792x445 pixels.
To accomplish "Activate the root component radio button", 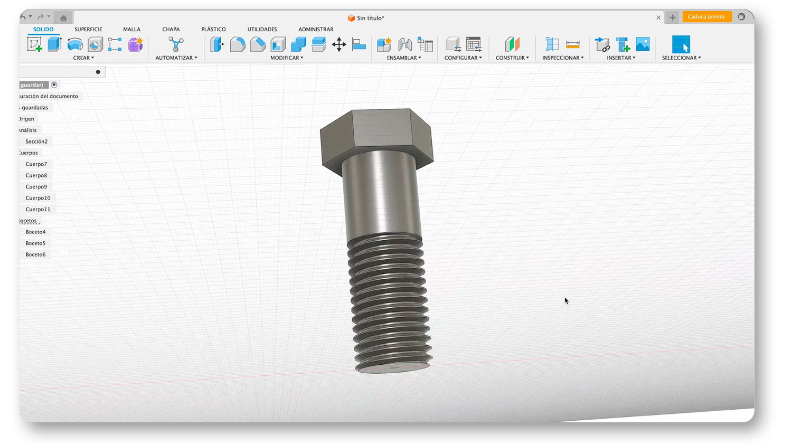I will point(54,85).
